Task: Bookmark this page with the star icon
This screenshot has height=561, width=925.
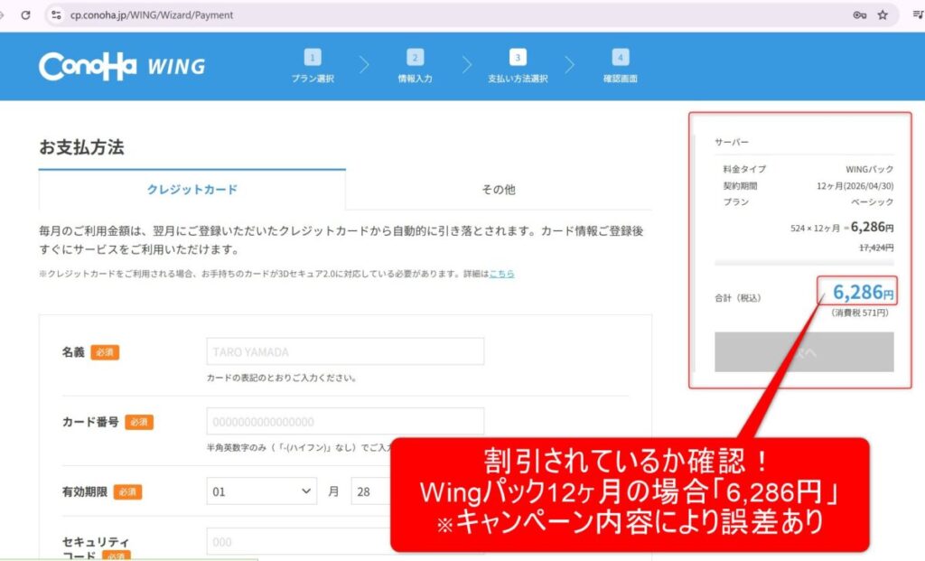Action: 883,14
